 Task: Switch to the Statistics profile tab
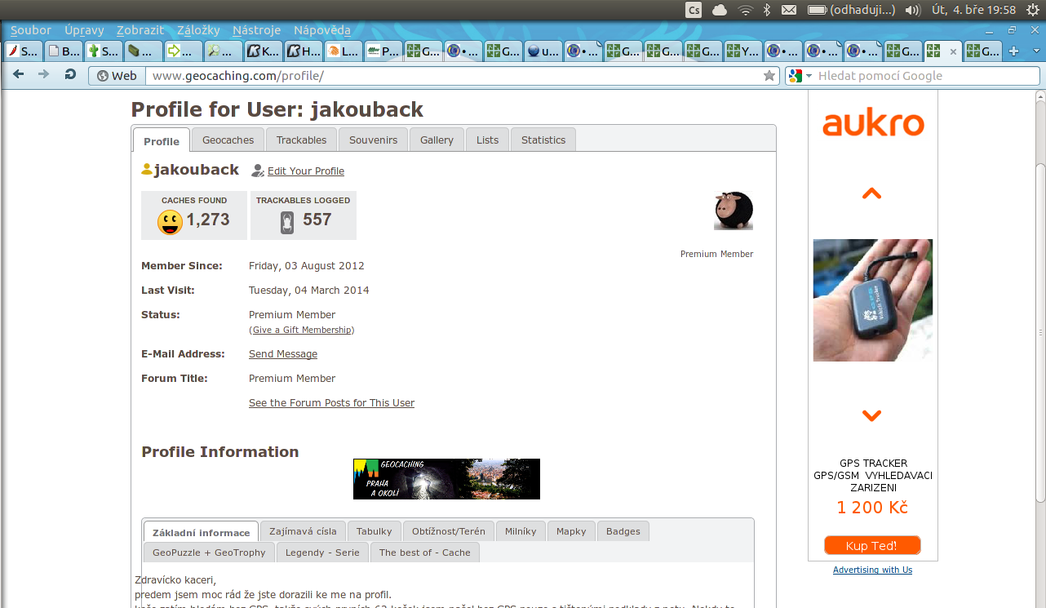pos(543,140)
